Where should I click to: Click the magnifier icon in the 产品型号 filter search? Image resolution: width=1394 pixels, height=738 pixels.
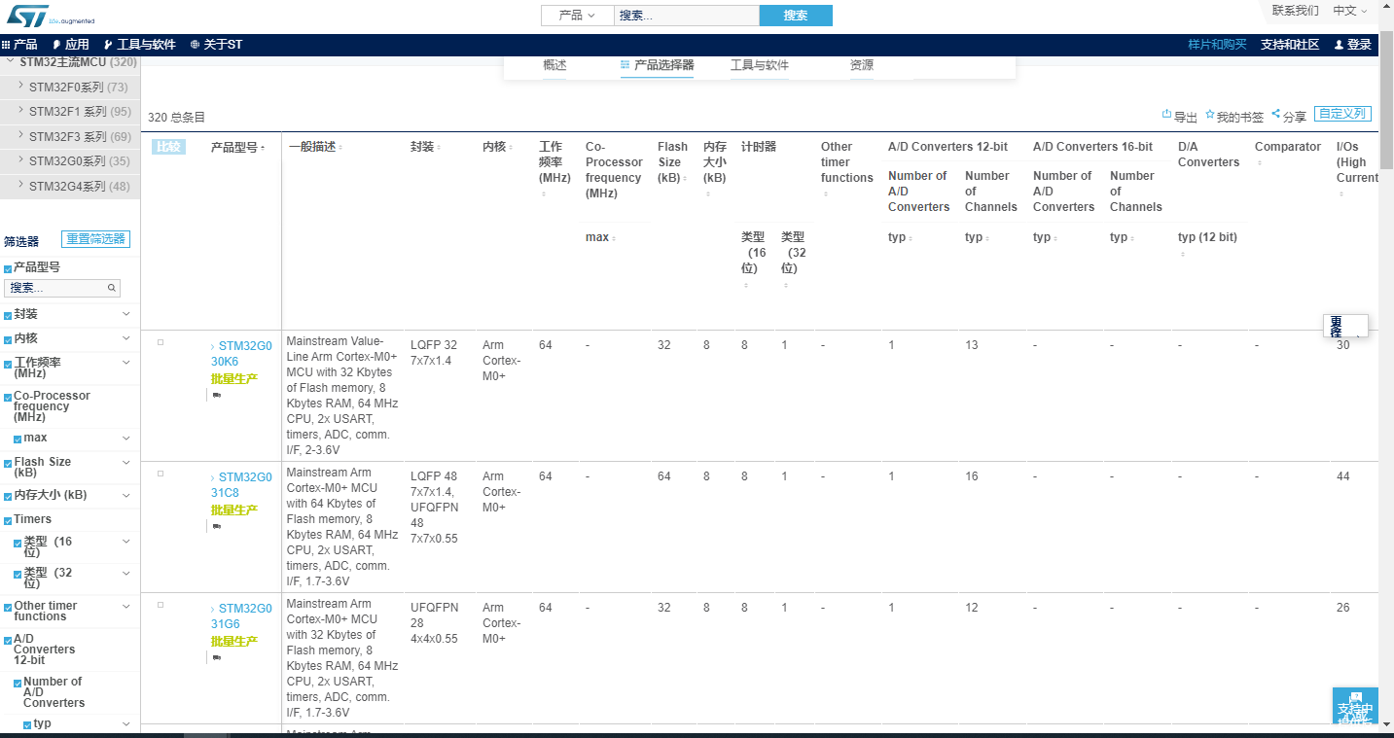(x=112, y=288)
